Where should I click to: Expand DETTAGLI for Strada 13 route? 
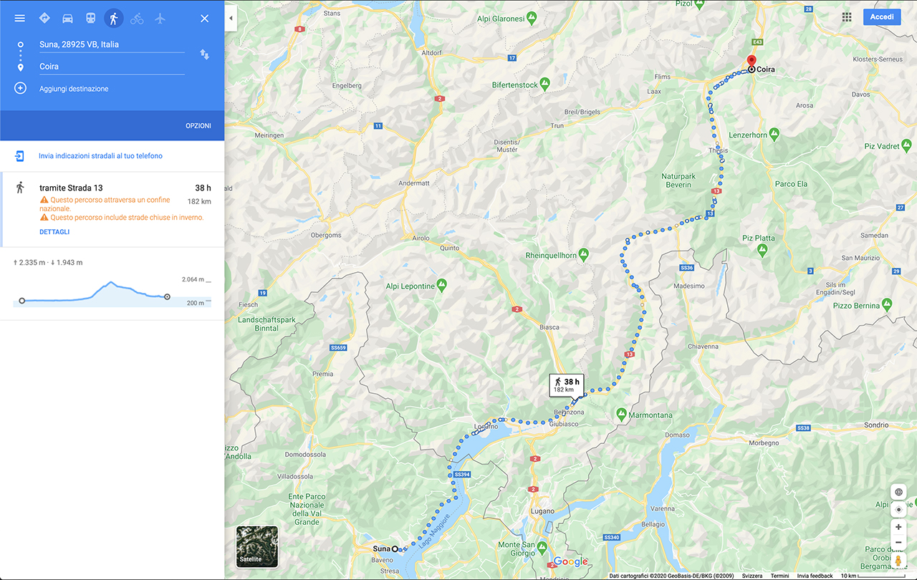tap(54, 232)
